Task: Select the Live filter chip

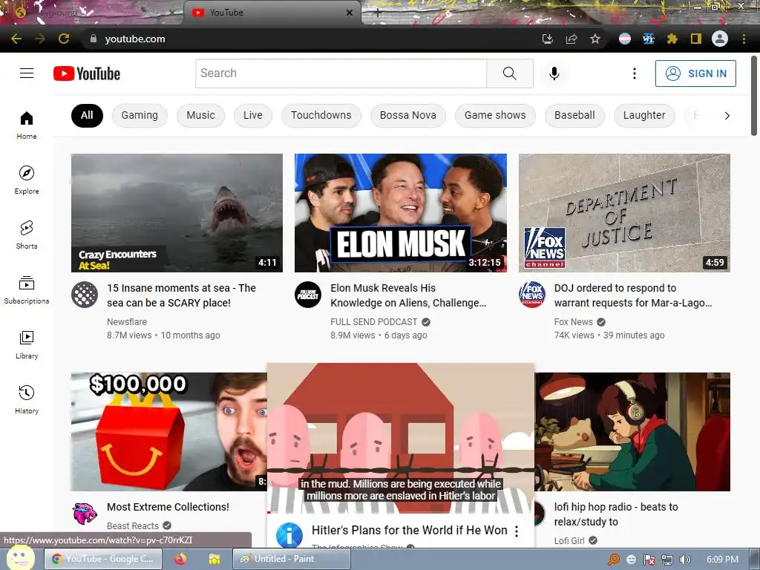Action: 253,115
